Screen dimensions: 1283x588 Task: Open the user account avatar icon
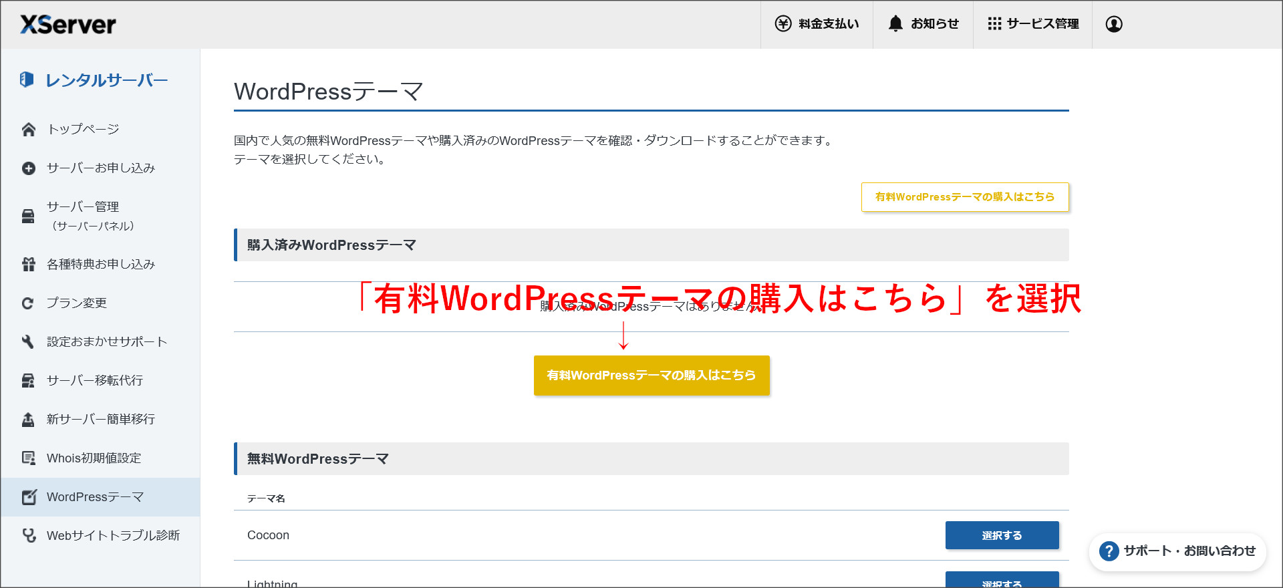1114,24
